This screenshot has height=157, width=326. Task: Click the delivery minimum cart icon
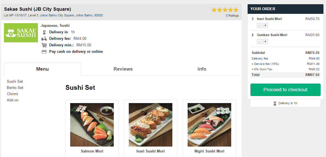pos(44,45)
